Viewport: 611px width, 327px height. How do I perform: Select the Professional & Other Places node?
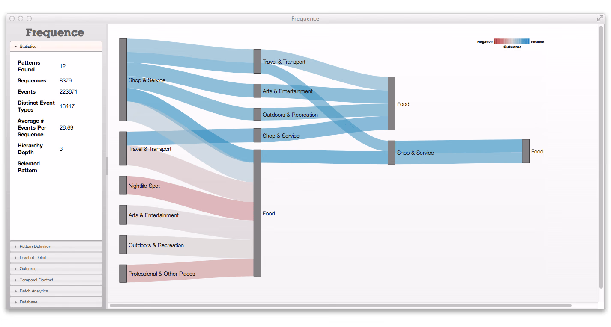[x=123, y=274]
